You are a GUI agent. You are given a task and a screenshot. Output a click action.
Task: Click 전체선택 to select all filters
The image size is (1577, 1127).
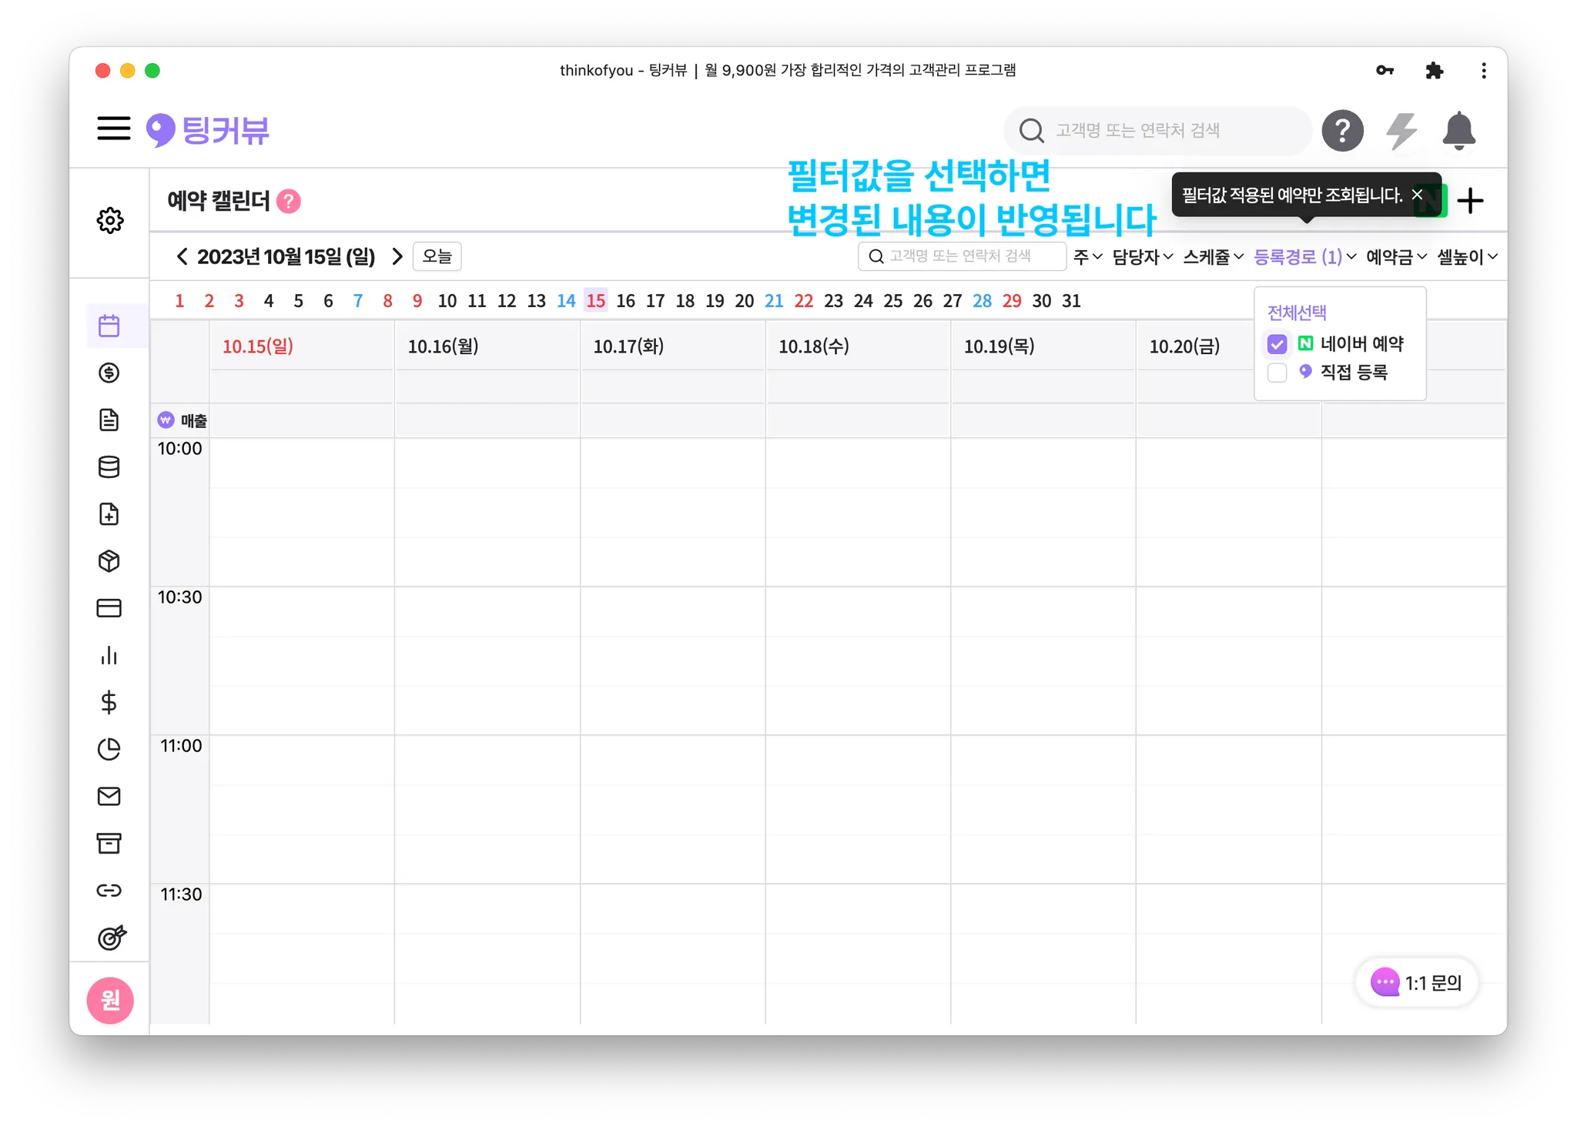click(x=1297, y=313)
